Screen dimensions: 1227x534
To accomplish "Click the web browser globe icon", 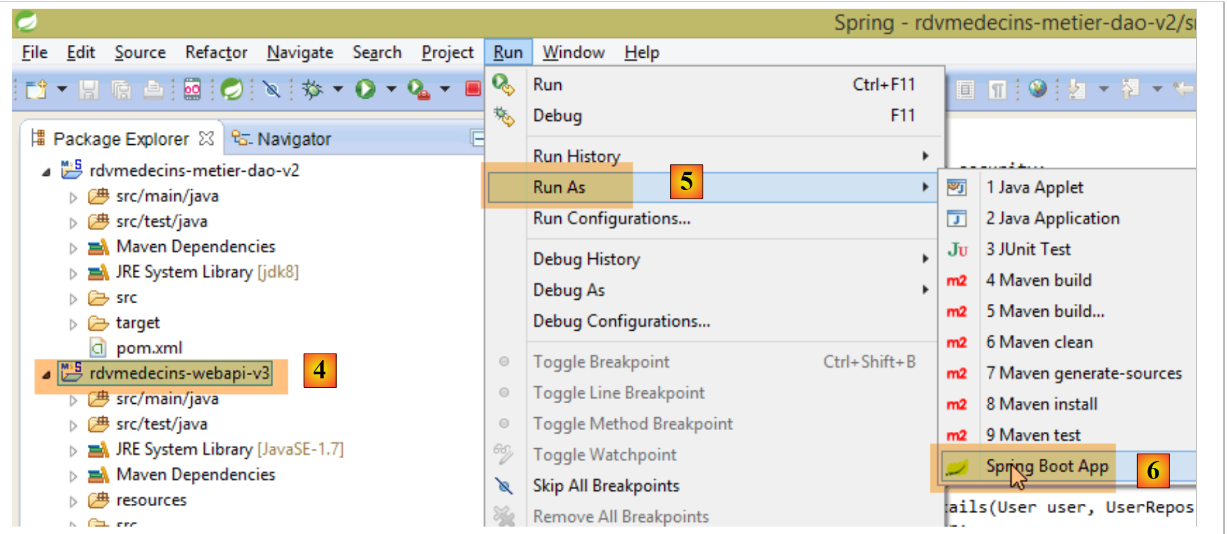I will (x=1037, y=89).
